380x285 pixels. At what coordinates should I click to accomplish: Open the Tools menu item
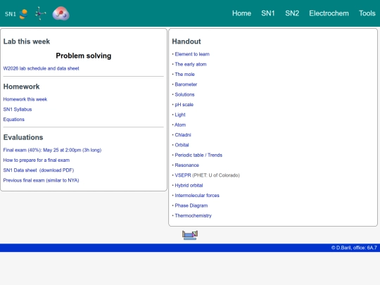pos(367,13)
